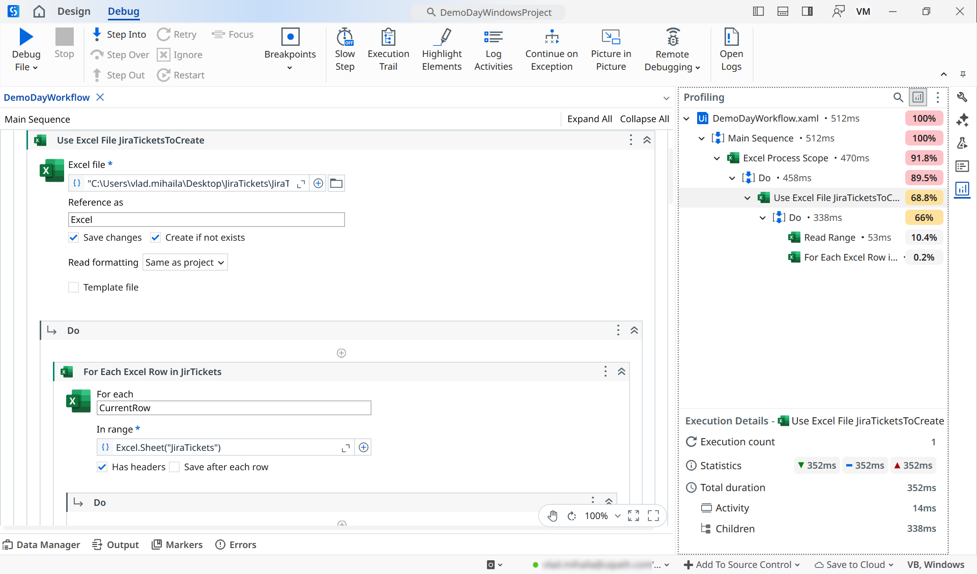Viewport: 977px width, 574px height.
Task: Toggle Highlight Elements
Action: point(442,49)
